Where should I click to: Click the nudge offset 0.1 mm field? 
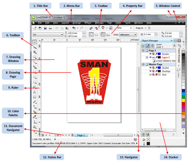[149, 34]
